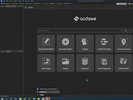This screenshot has width=133, height=100.
Task: Click ACDSee Photo Studio Ultimate jump-list entry
Action: [x=48, y=89]
